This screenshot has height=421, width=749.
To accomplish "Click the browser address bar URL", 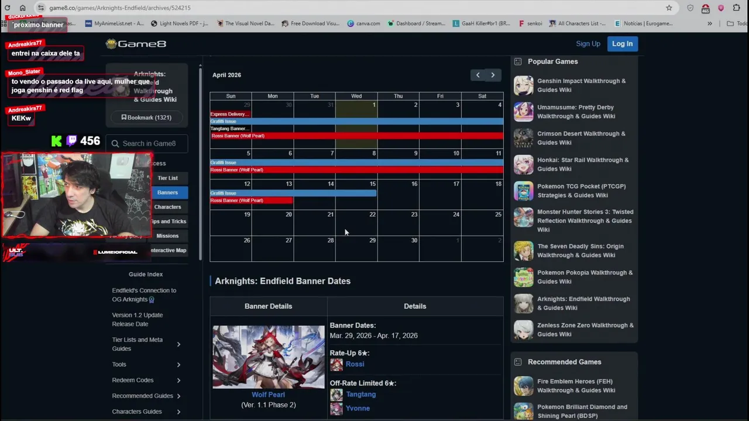I will click(120, 8).
